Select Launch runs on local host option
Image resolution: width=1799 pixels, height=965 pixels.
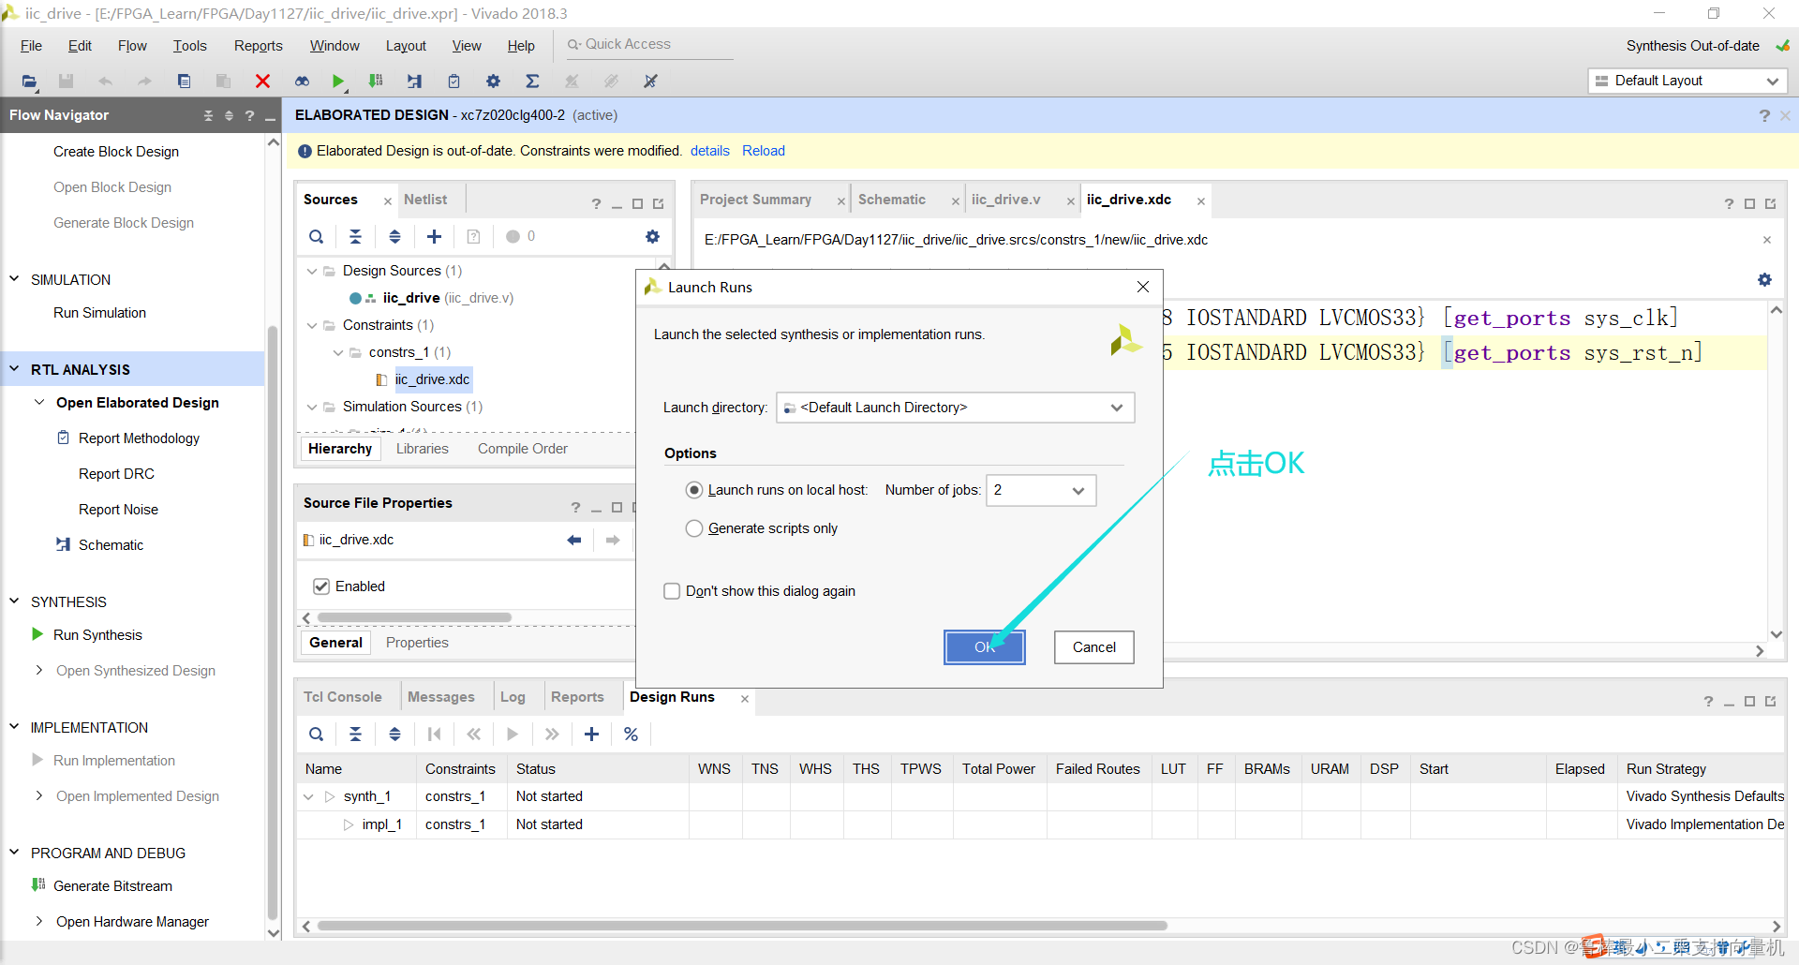coord(694,490)
